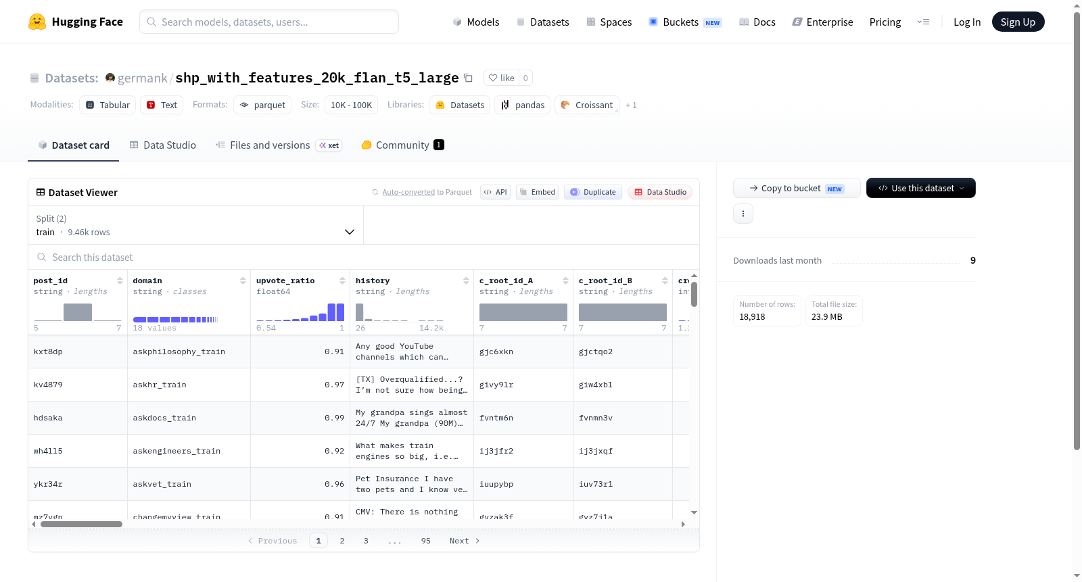Click the Sign Up button
This screenshot has height=582, width=1082.
[x=1018, y=22]
